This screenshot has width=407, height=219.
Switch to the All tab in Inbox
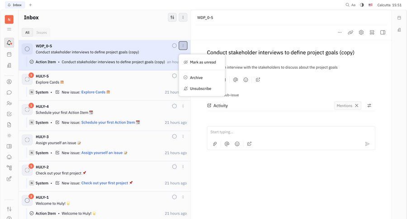click(27, 33)
